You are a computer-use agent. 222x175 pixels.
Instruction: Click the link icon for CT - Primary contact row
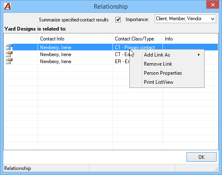[9, 47]
